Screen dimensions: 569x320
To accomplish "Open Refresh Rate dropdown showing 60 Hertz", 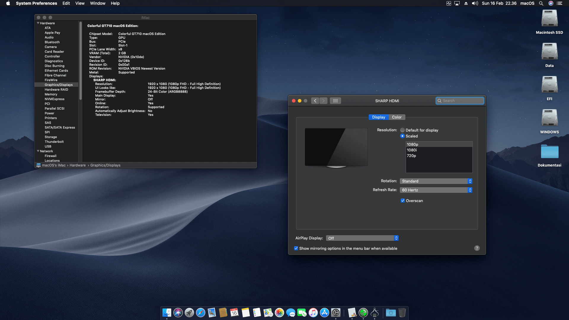I will [x=436, y=190].
